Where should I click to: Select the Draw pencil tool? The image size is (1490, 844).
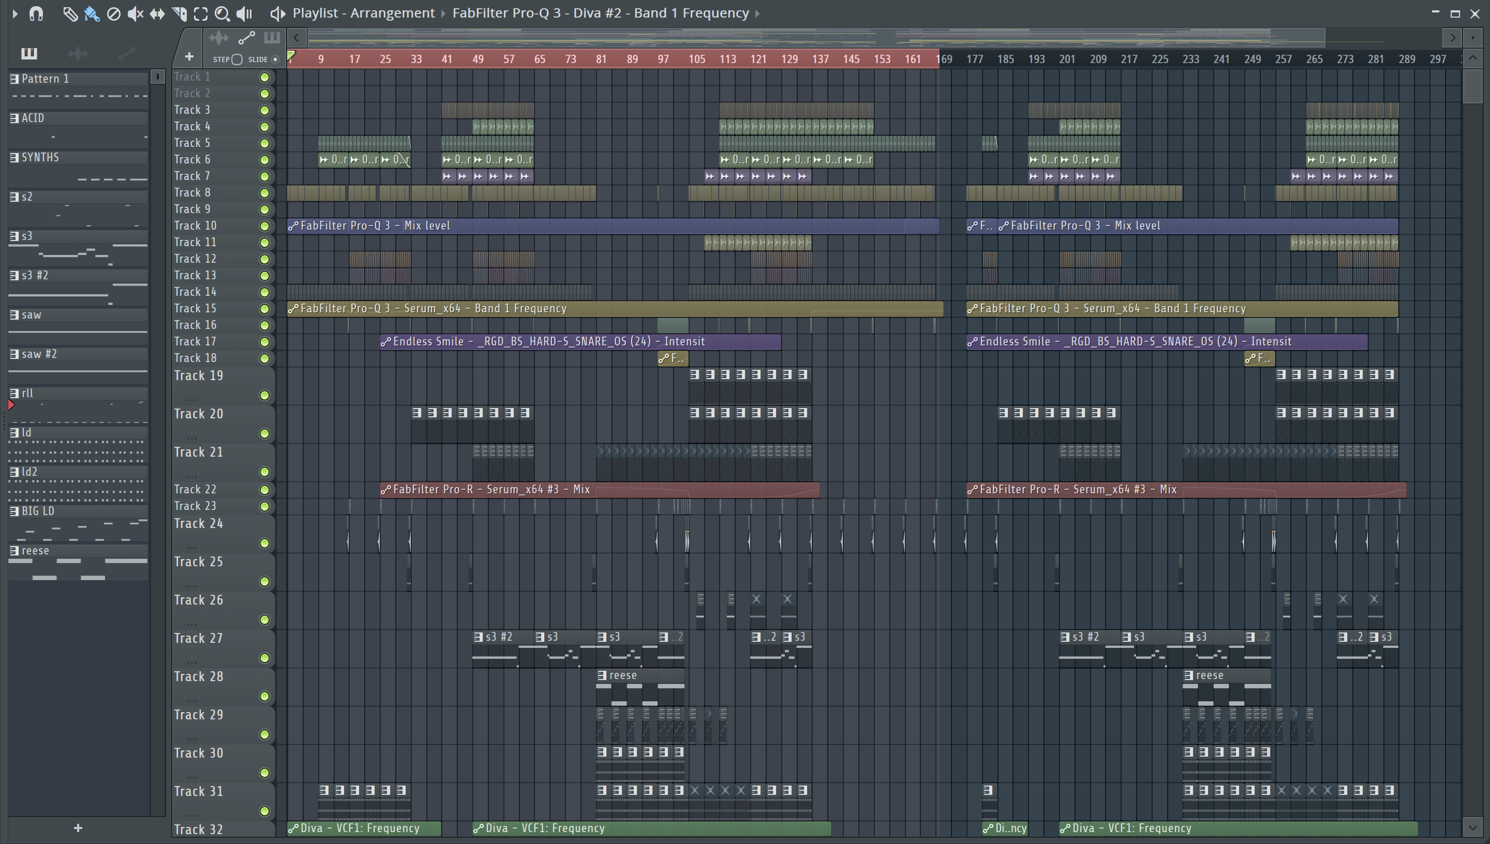(70, 14)
